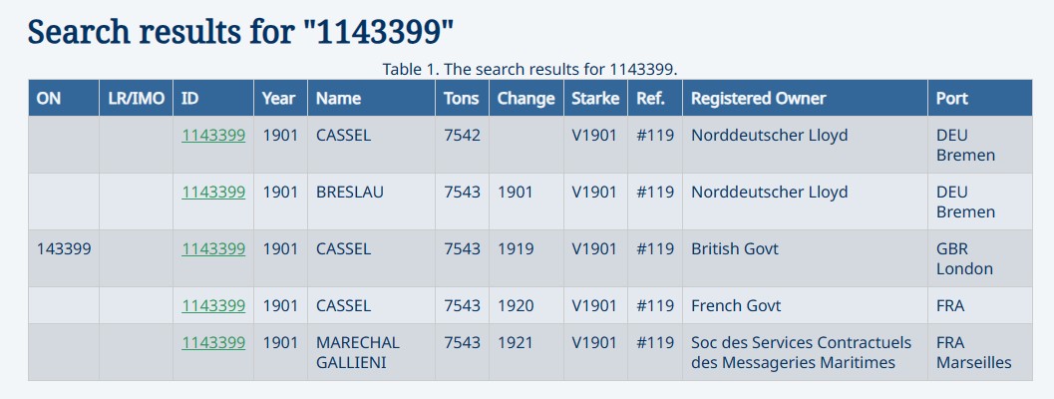
Task: Click the LR/IMO column header
Action: pyautogui.click(x=136, y=98)
